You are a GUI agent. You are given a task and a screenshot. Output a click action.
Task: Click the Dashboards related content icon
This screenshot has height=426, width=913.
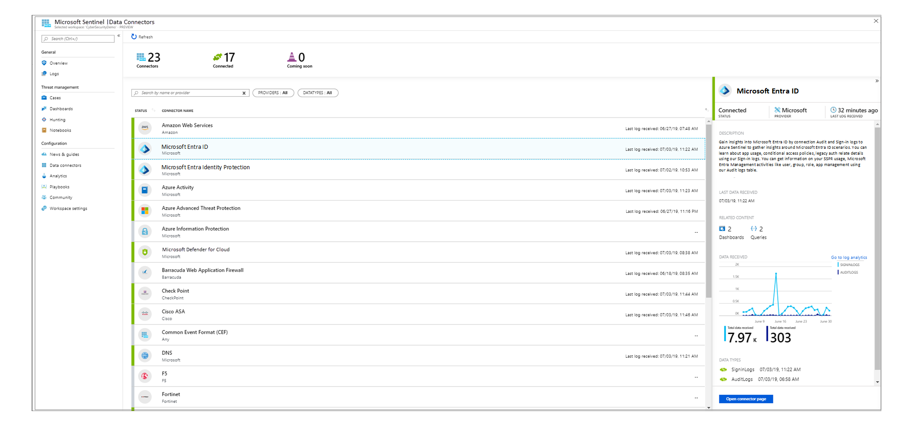coord(722,229)
